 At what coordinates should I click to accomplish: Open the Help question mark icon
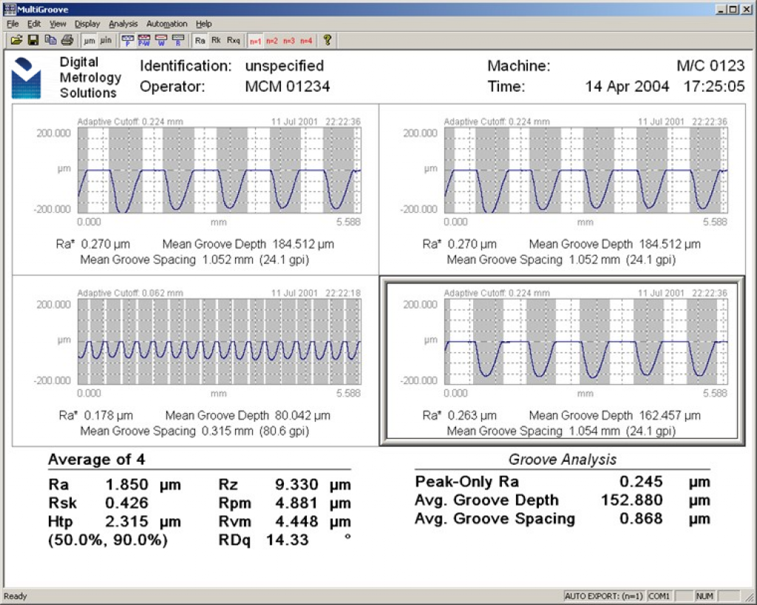pos(326,40)
